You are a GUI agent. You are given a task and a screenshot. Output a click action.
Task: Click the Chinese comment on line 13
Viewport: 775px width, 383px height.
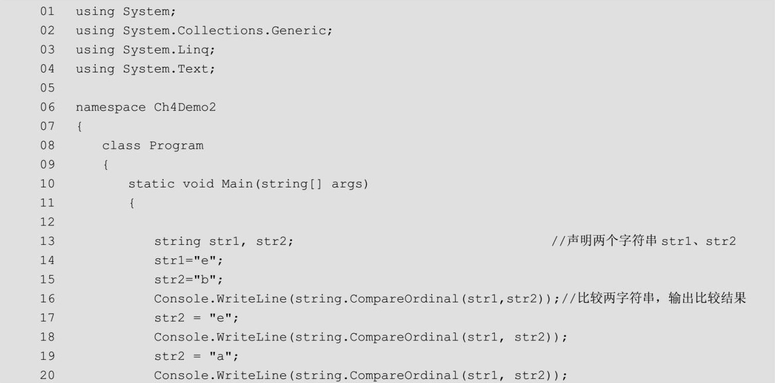(x=644, y=241)
